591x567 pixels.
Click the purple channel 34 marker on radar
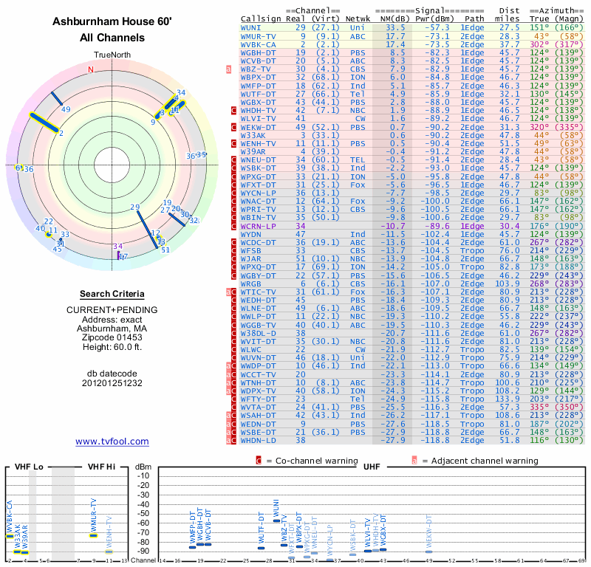[x=119, y=255]
